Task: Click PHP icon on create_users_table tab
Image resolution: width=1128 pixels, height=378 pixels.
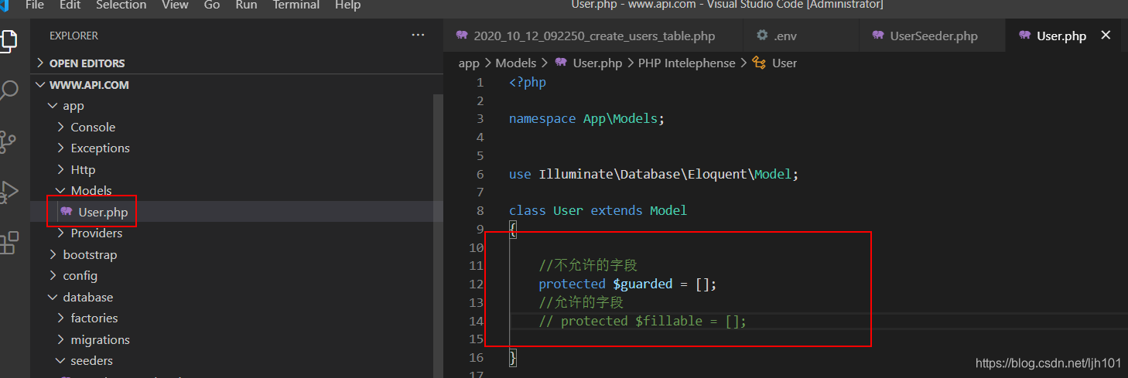Action: (462, 36)
